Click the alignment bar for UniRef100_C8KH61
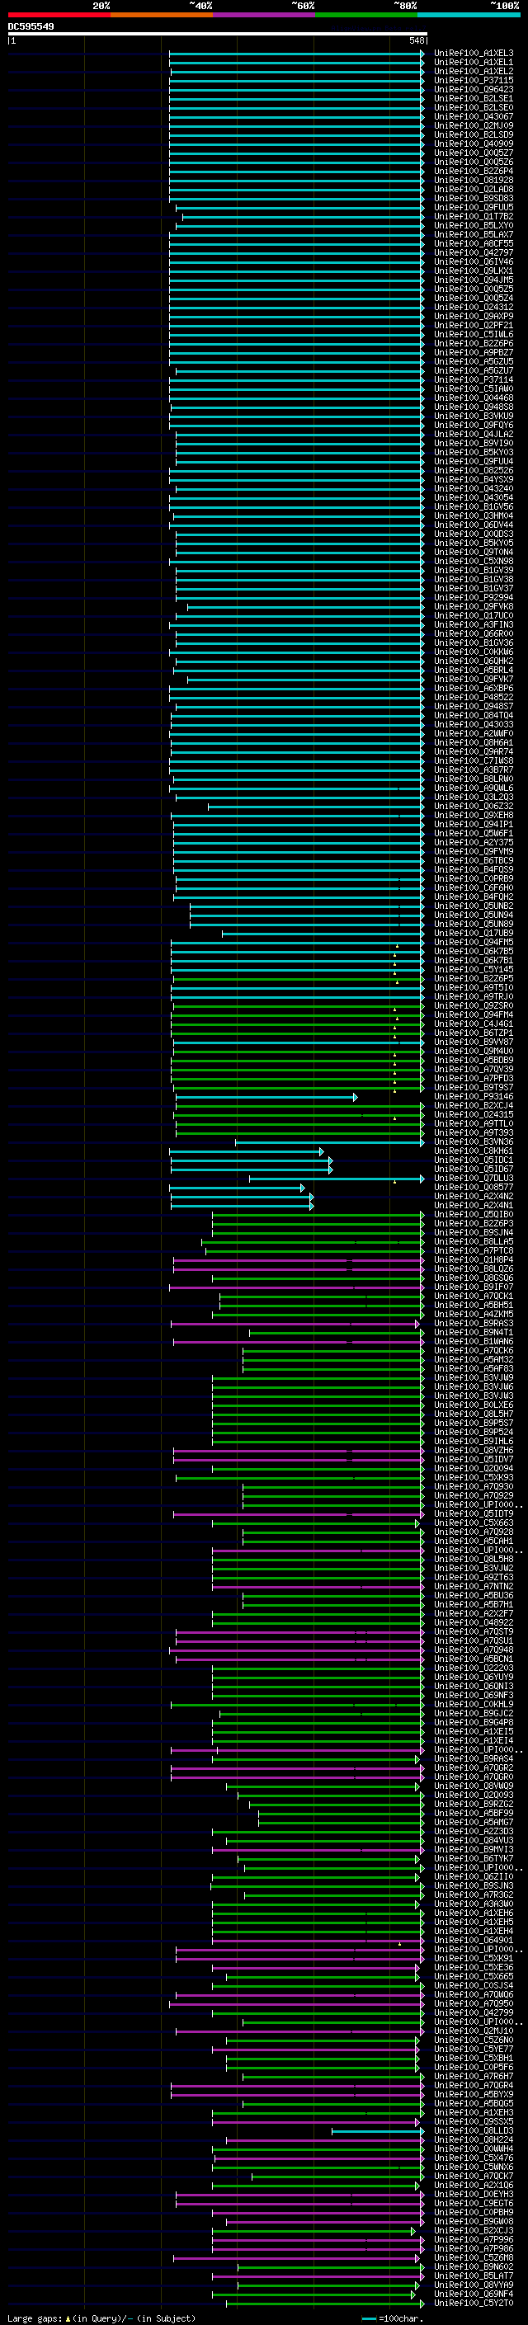The image size is (528, 2325). [x=247, y=1151]
